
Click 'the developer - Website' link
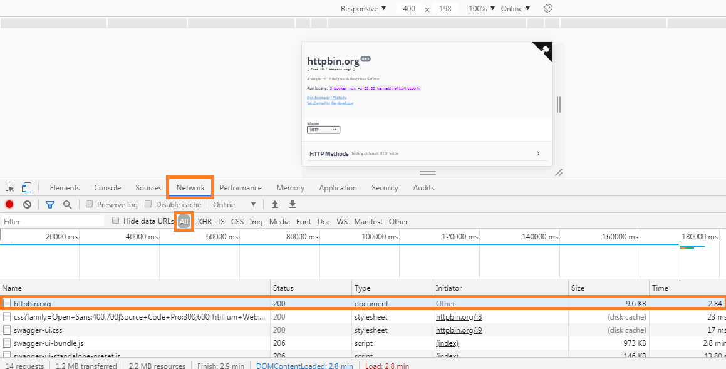[327, 98]
